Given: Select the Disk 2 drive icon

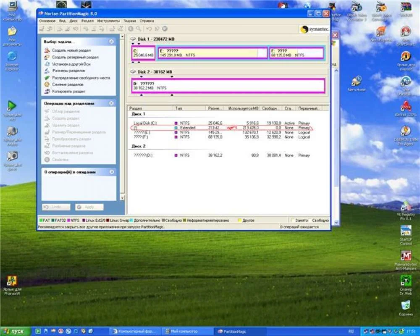Looking at the screenshot, I should tap(133, 72).
